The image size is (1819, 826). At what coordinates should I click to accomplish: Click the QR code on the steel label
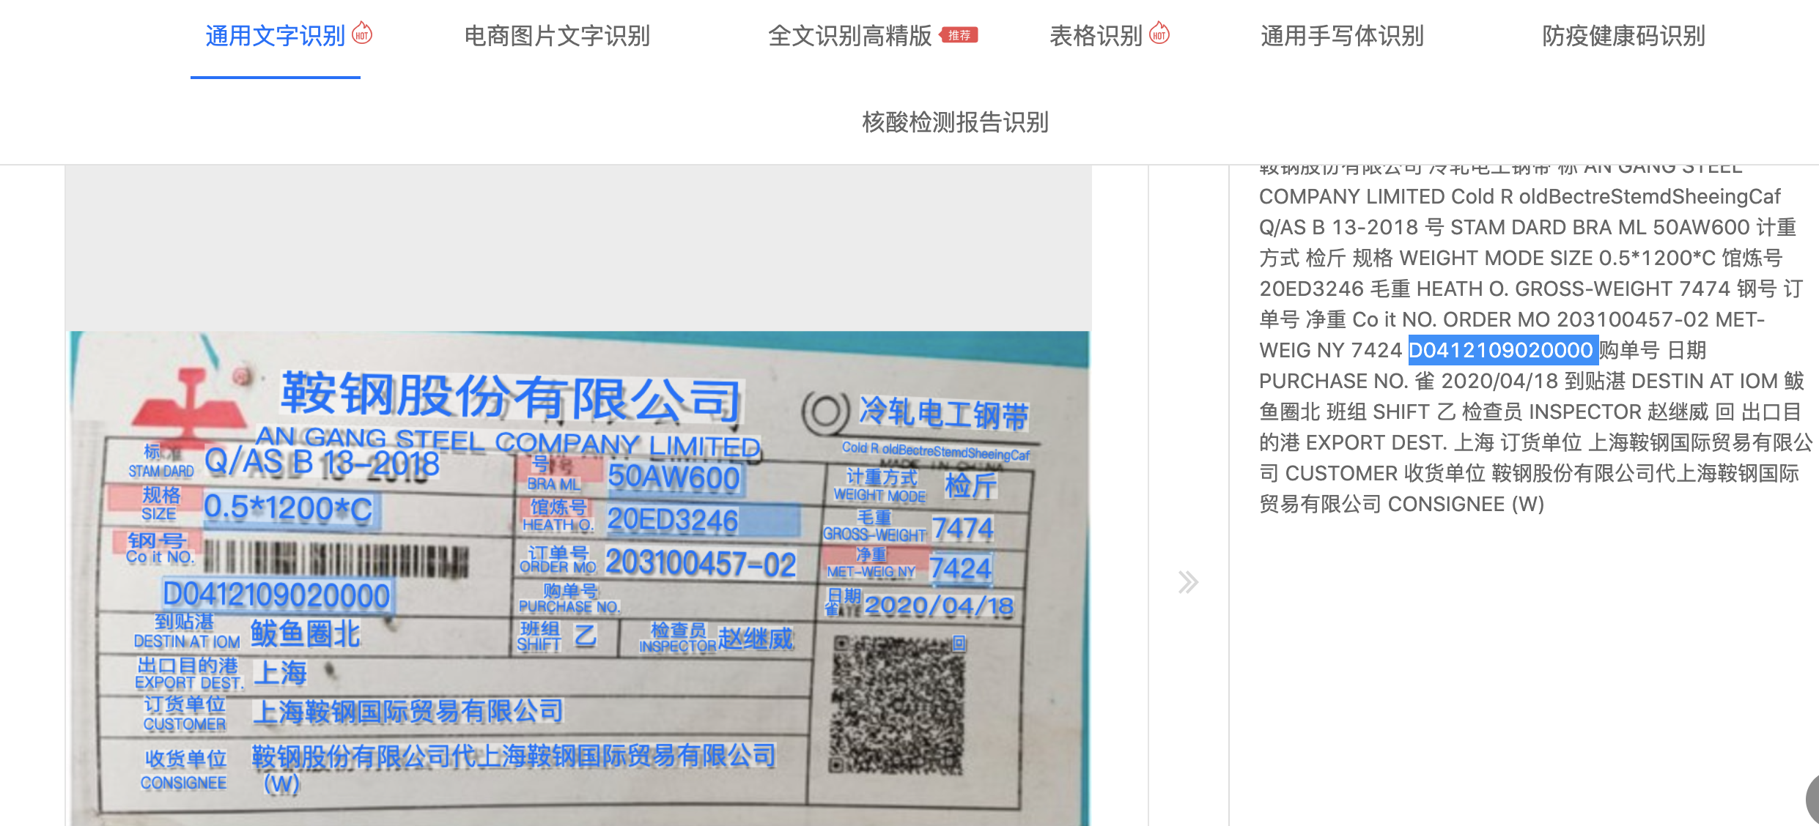click(x=898, y=705)
